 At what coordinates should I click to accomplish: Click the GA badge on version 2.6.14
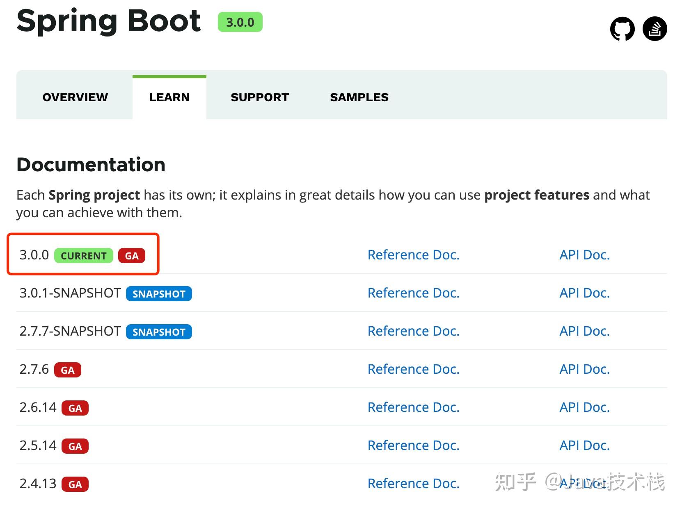point(75,408)
